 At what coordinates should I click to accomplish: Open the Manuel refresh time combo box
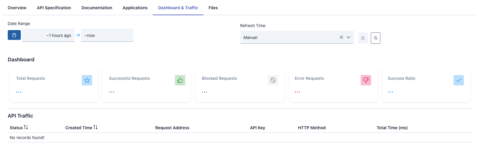(288, 38)
